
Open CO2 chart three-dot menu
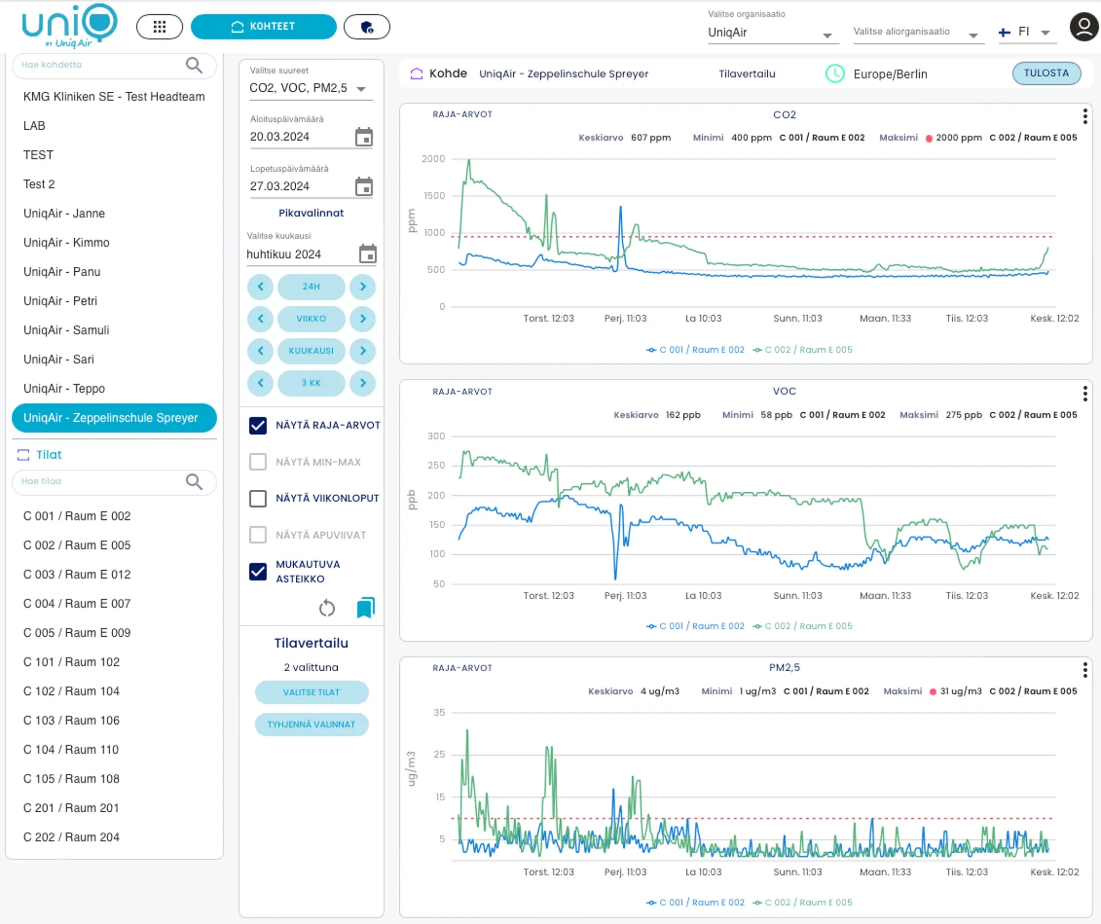1085,116
